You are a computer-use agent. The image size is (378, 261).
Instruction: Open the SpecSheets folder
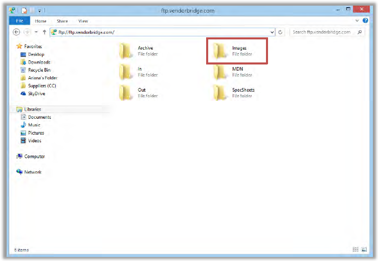click(x=234, y=93)
